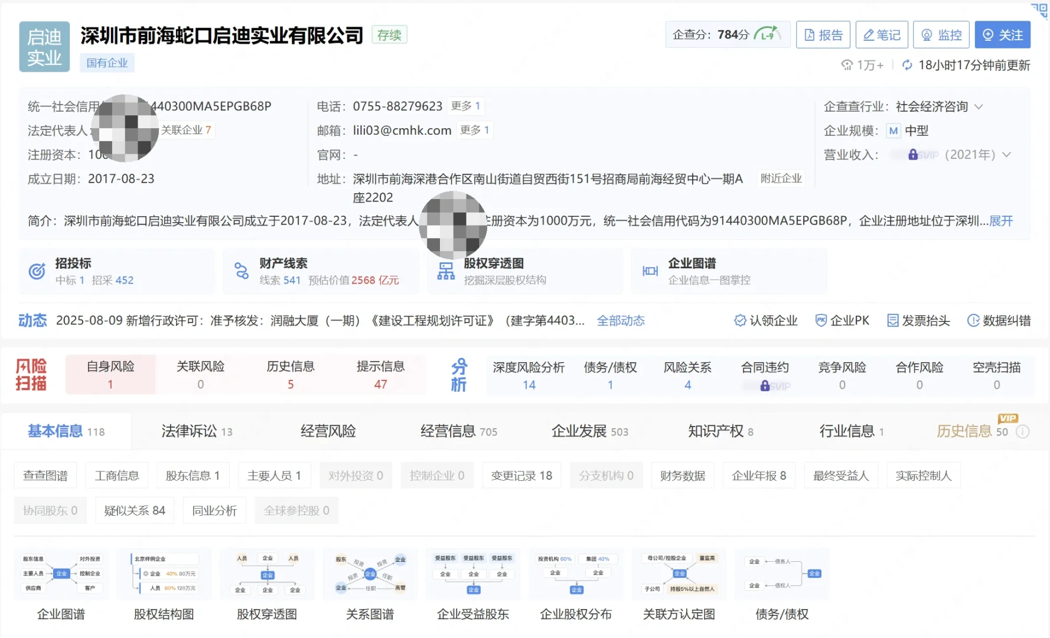Viewport: 1050px width, 638px height.
Task: Expand more phone numbers via 更多 1
Action: (465, 106)
